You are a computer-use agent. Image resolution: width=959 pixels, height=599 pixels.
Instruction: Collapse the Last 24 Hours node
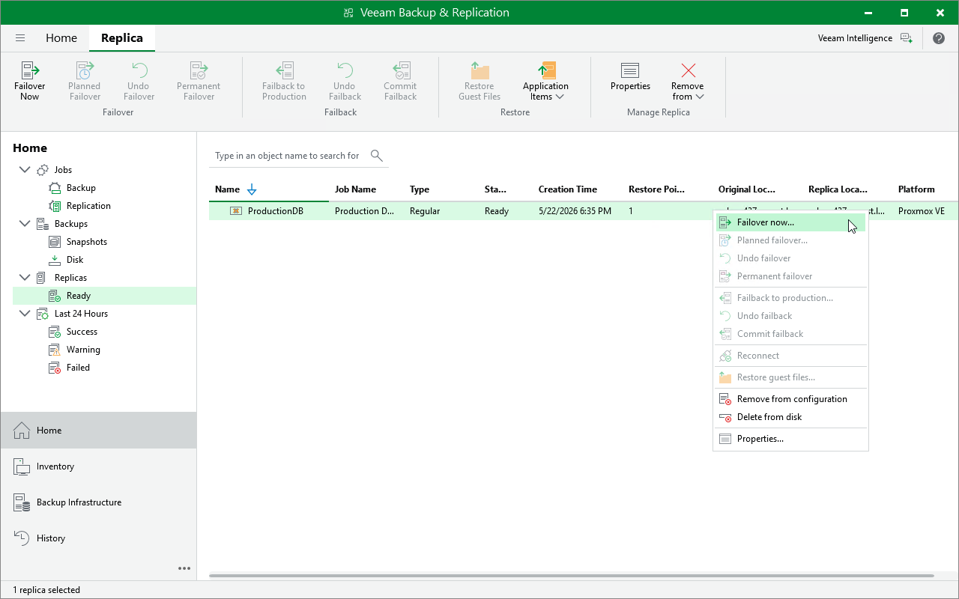25,314
